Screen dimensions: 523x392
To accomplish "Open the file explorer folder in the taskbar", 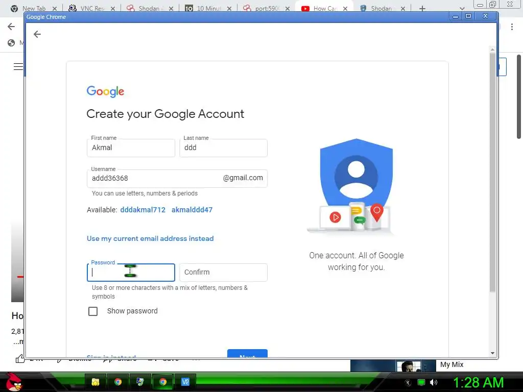I will coord(96,382).
